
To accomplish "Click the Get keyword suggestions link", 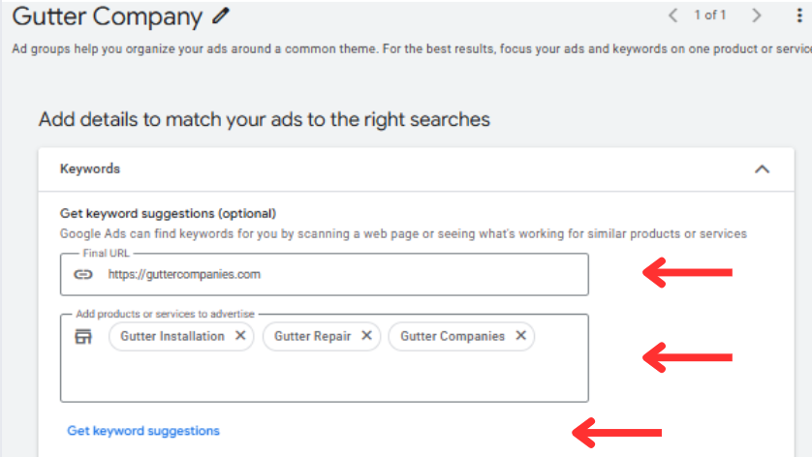I will coord(143,431).
